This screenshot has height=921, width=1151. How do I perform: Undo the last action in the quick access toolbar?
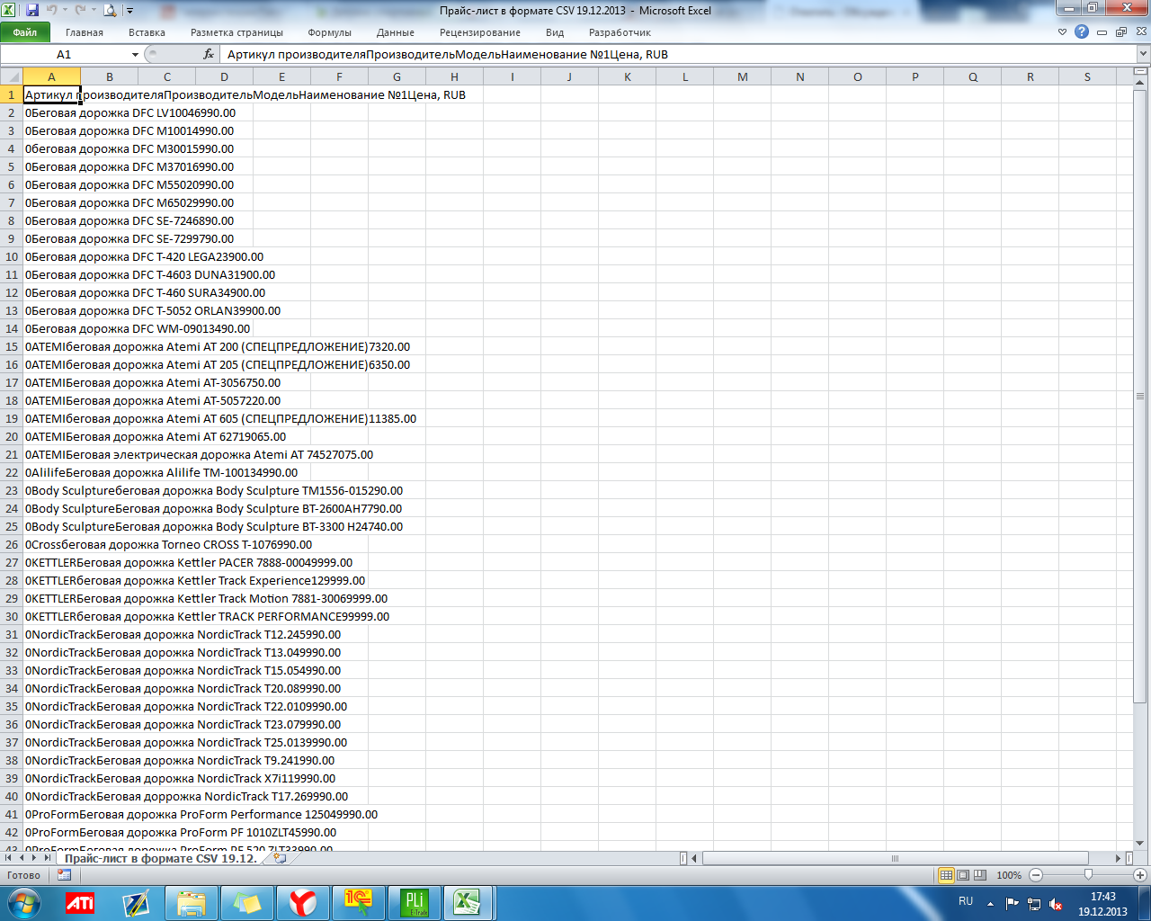tap(52, 11)
